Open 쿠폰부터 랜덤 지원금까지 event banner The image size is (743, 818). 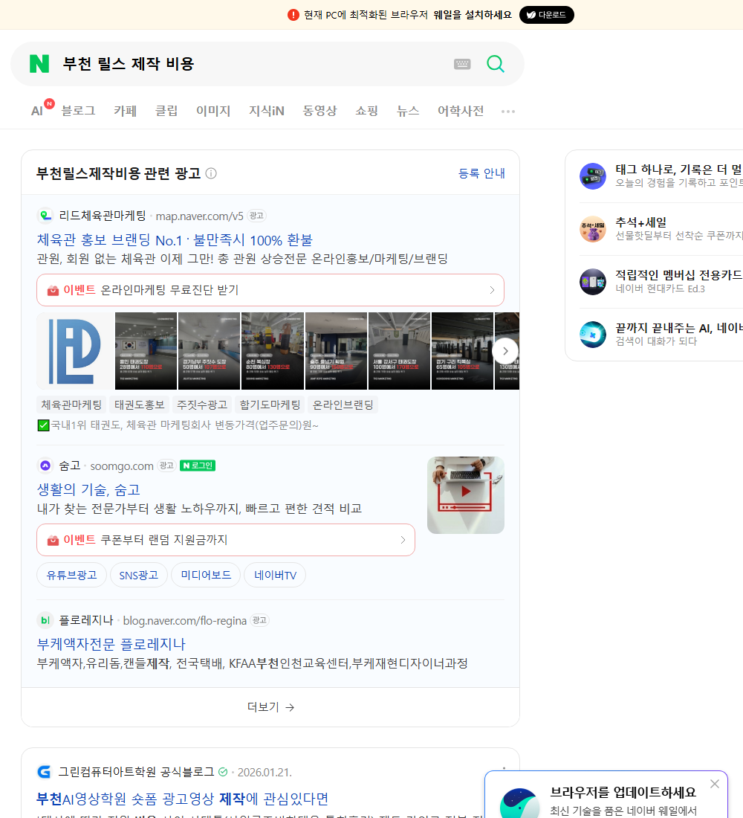(226, 540)
